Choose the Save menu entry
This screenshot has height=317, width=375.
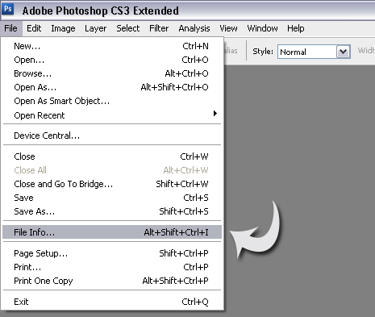112,198
